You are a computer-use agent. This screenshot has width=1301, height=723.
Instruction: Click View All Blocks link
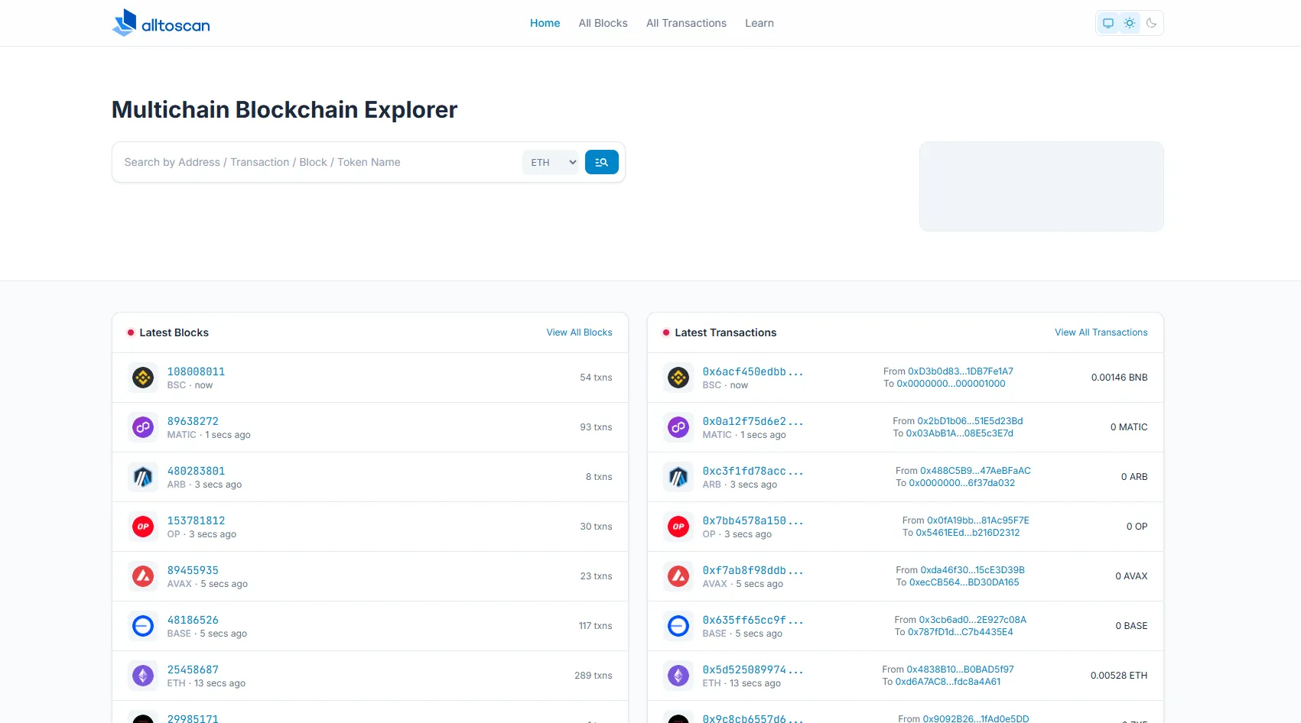point(579,332)
